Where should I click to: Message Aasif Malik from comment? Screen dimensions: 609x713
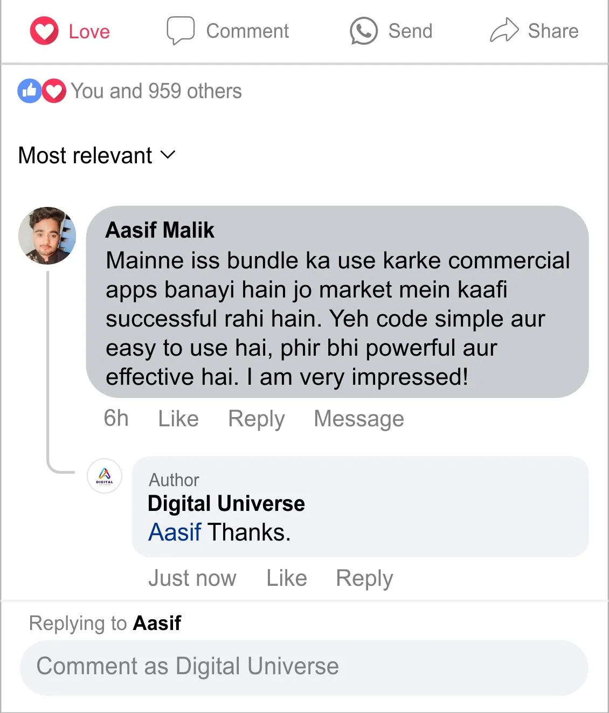tap(359, 419)
